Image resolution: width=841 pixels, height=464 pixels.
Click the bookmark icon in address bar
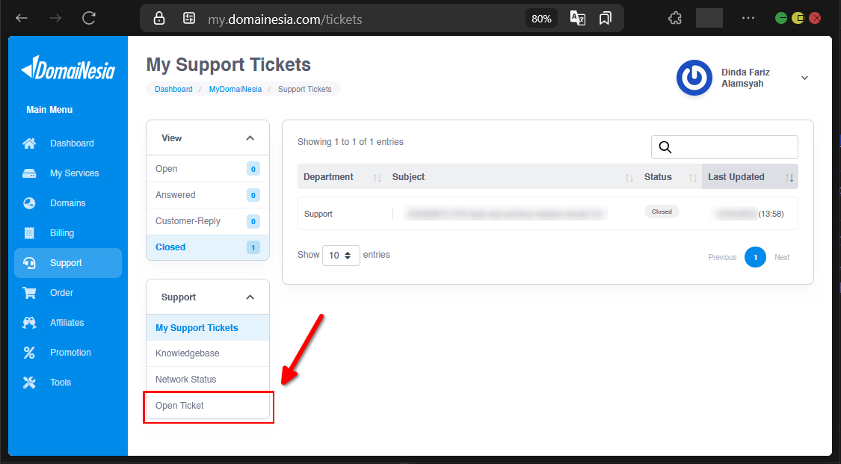coord(605,19)
